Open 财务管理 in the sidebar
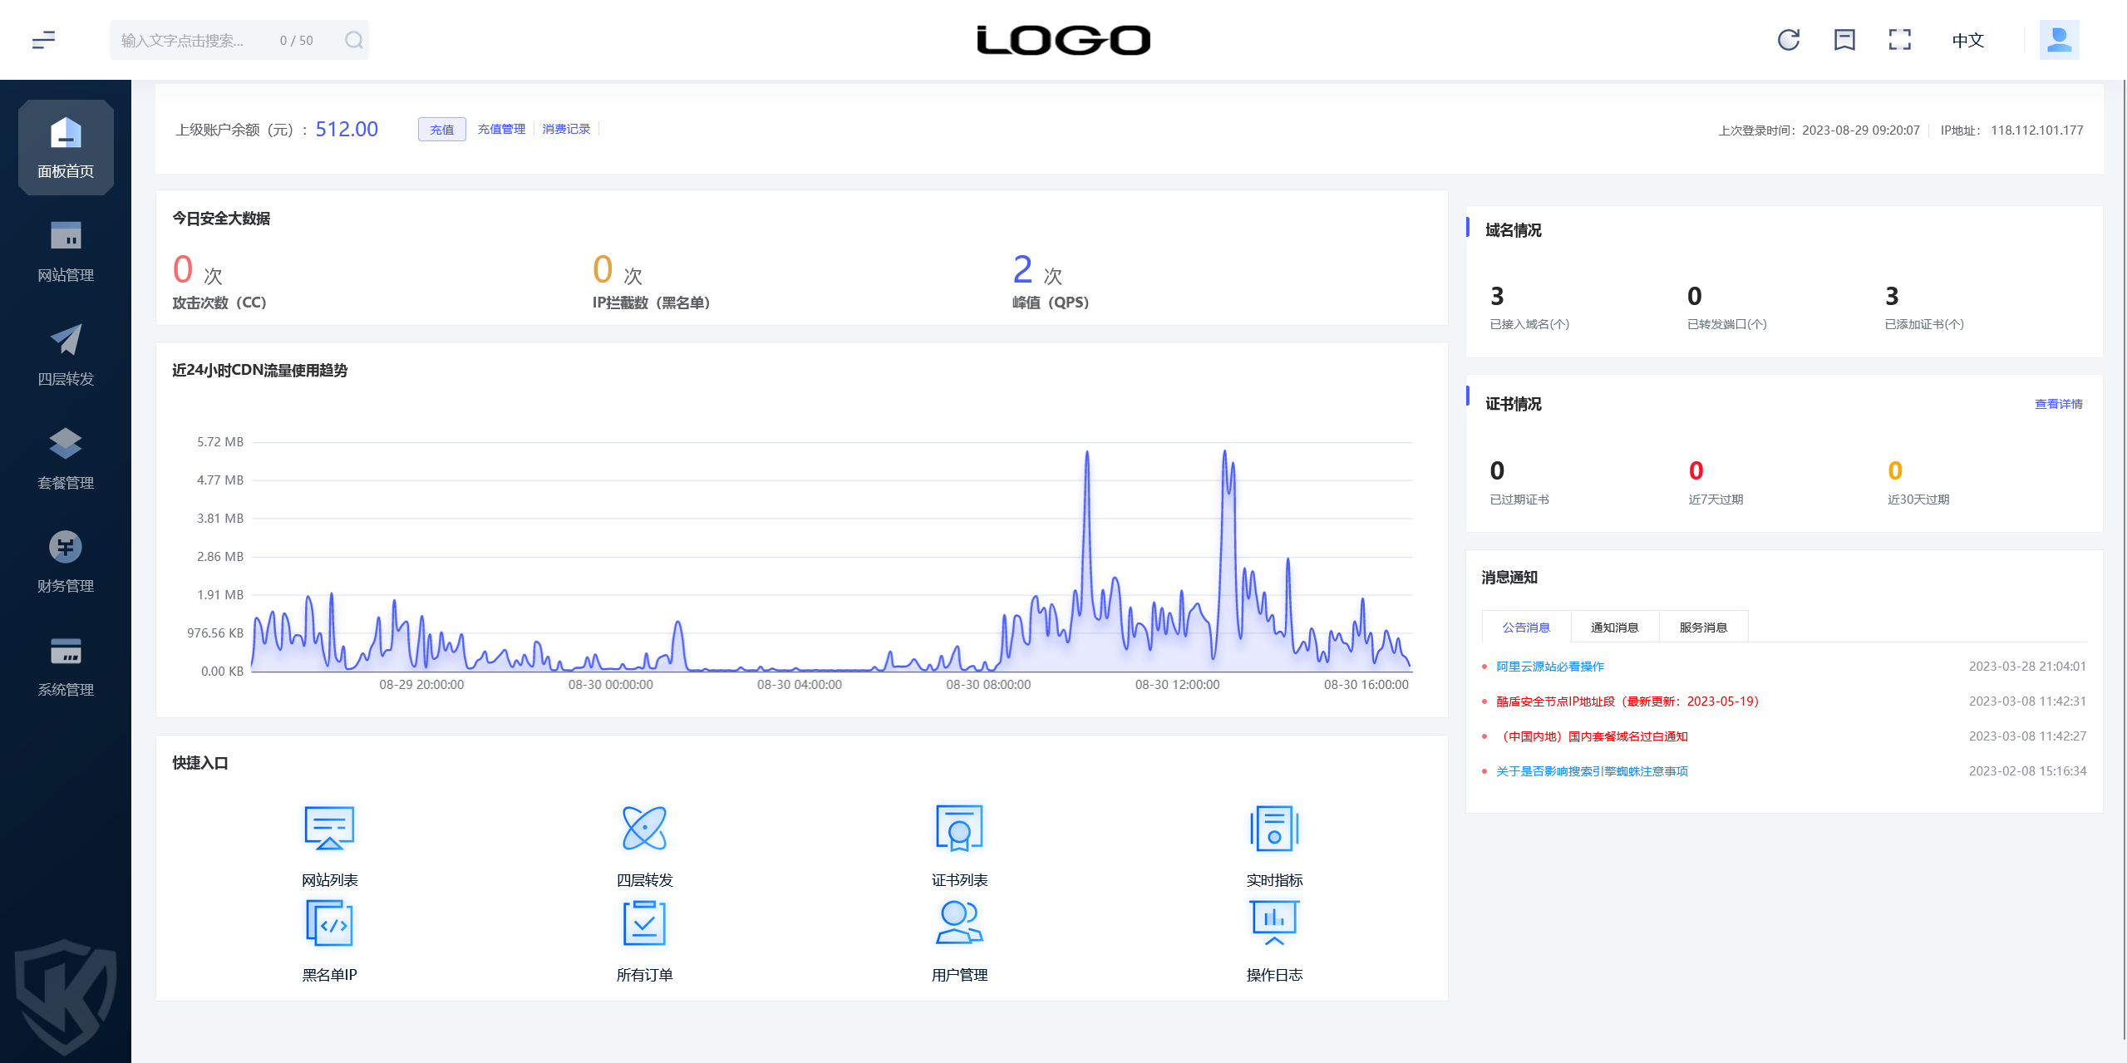 coord(66,563)
